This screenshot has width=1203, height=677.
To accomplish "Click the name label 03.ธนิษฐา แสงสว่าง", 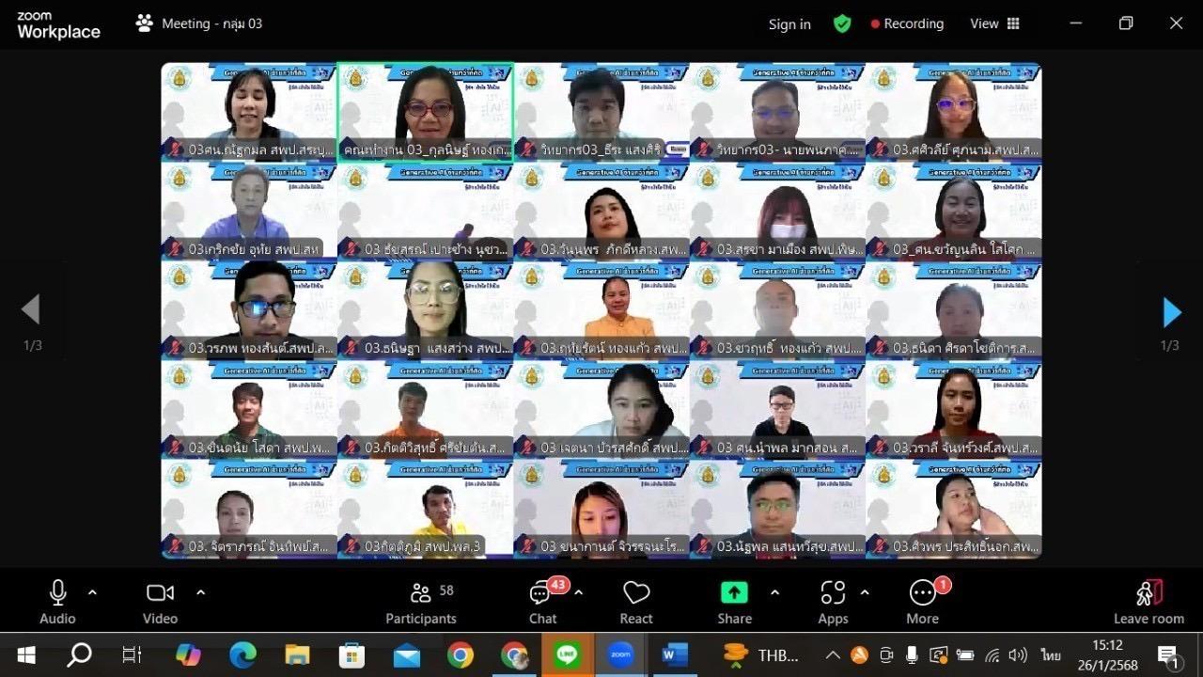I will tap(437, 348).
